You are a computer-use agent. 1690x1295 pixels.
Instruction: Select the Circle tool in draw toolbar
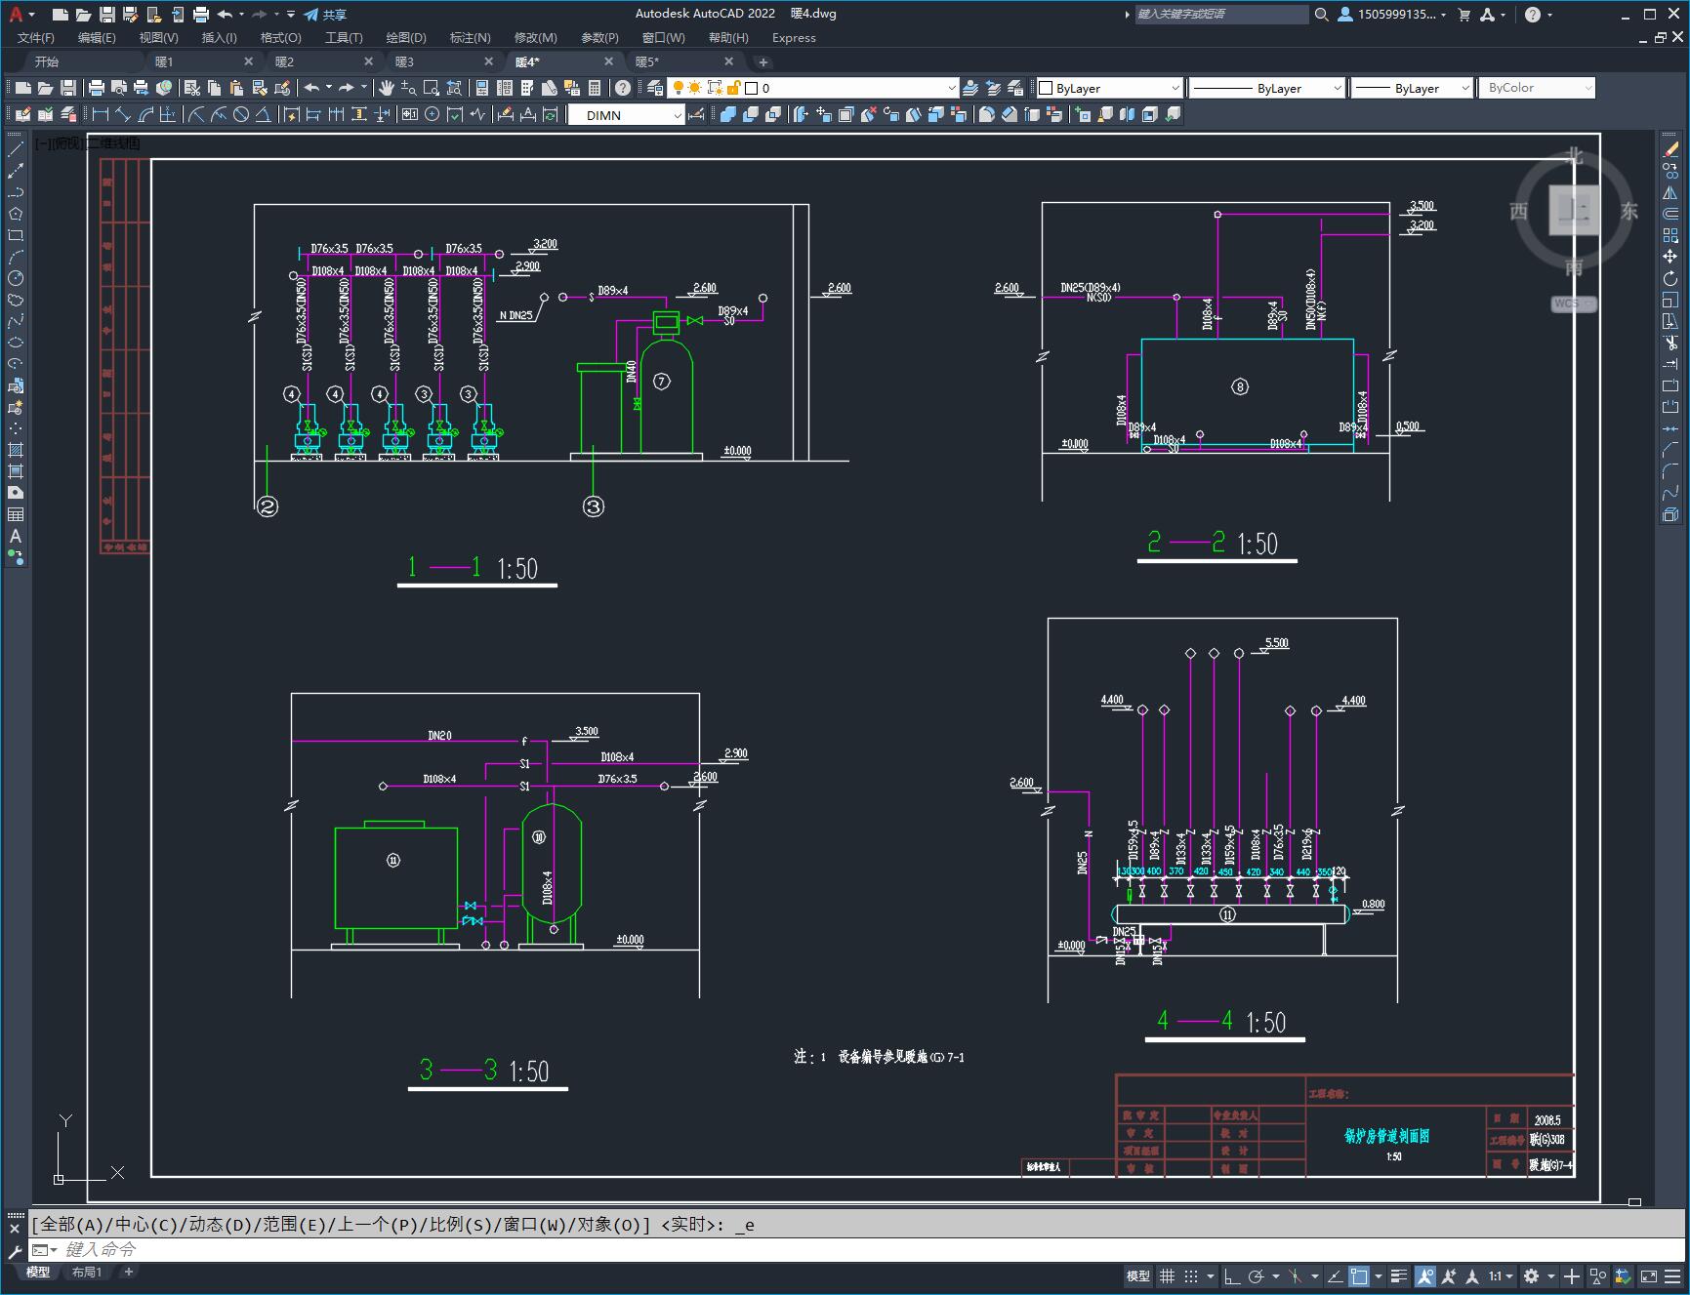pos(16,278)
